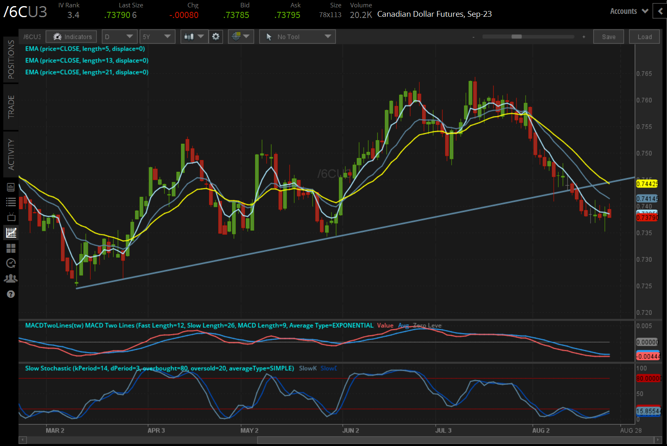
Task: Open the four-square grid layout icon
Action: (11, 248)
